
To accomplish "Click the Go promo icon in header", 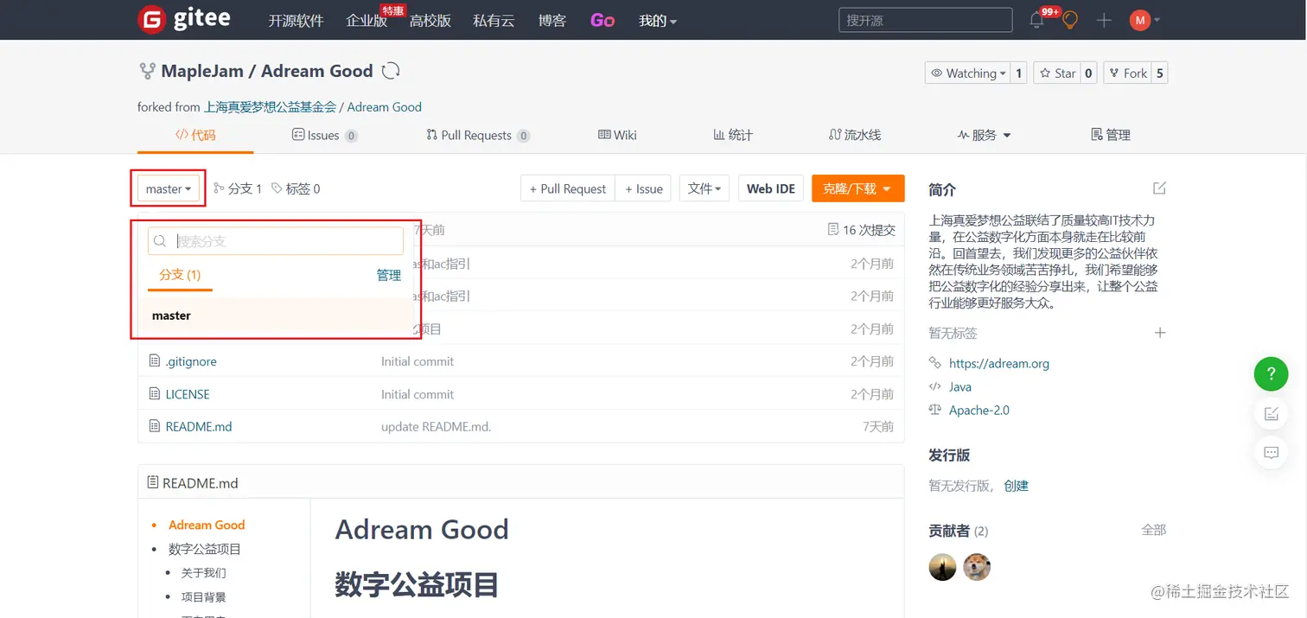I will (602, 20).
